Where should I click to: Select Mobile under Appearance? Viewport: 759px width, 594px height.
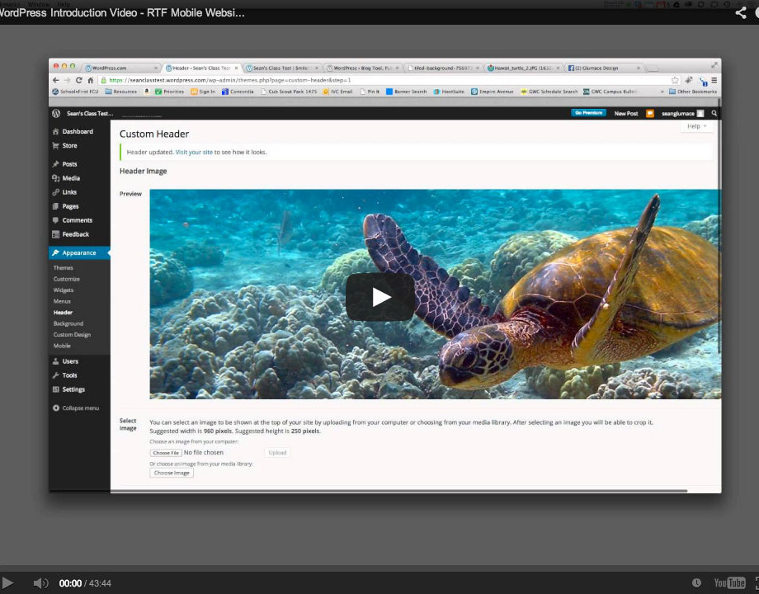62,346
